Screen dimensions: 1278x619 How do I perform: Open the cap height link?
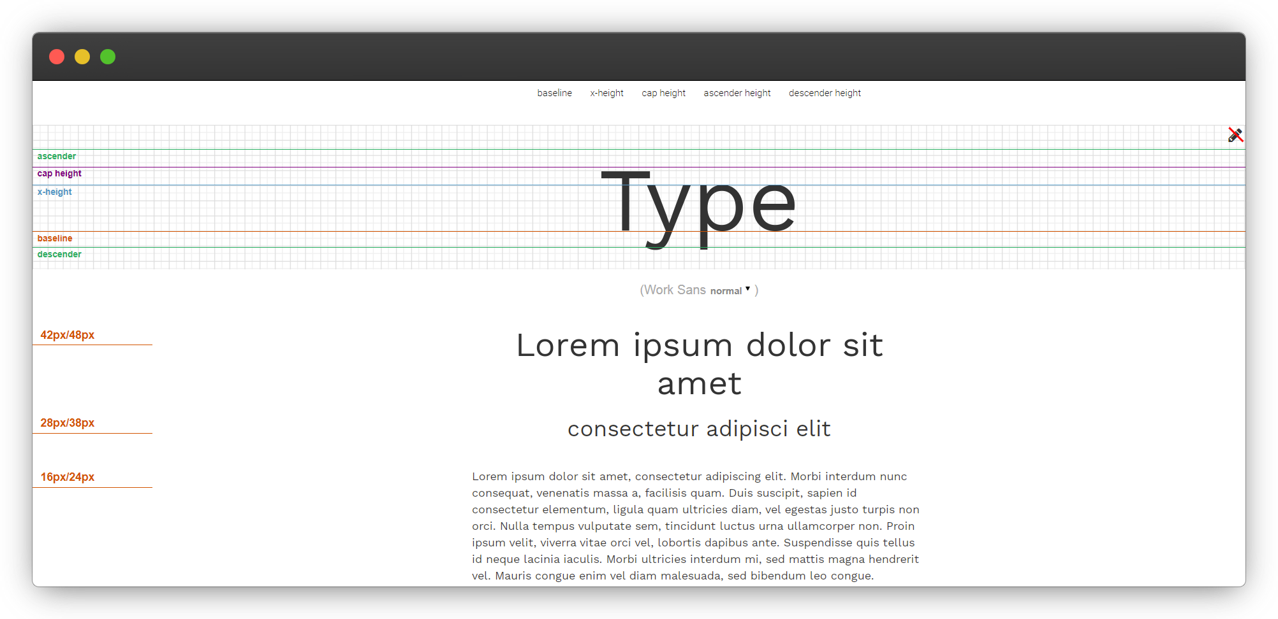click(663, 93)
